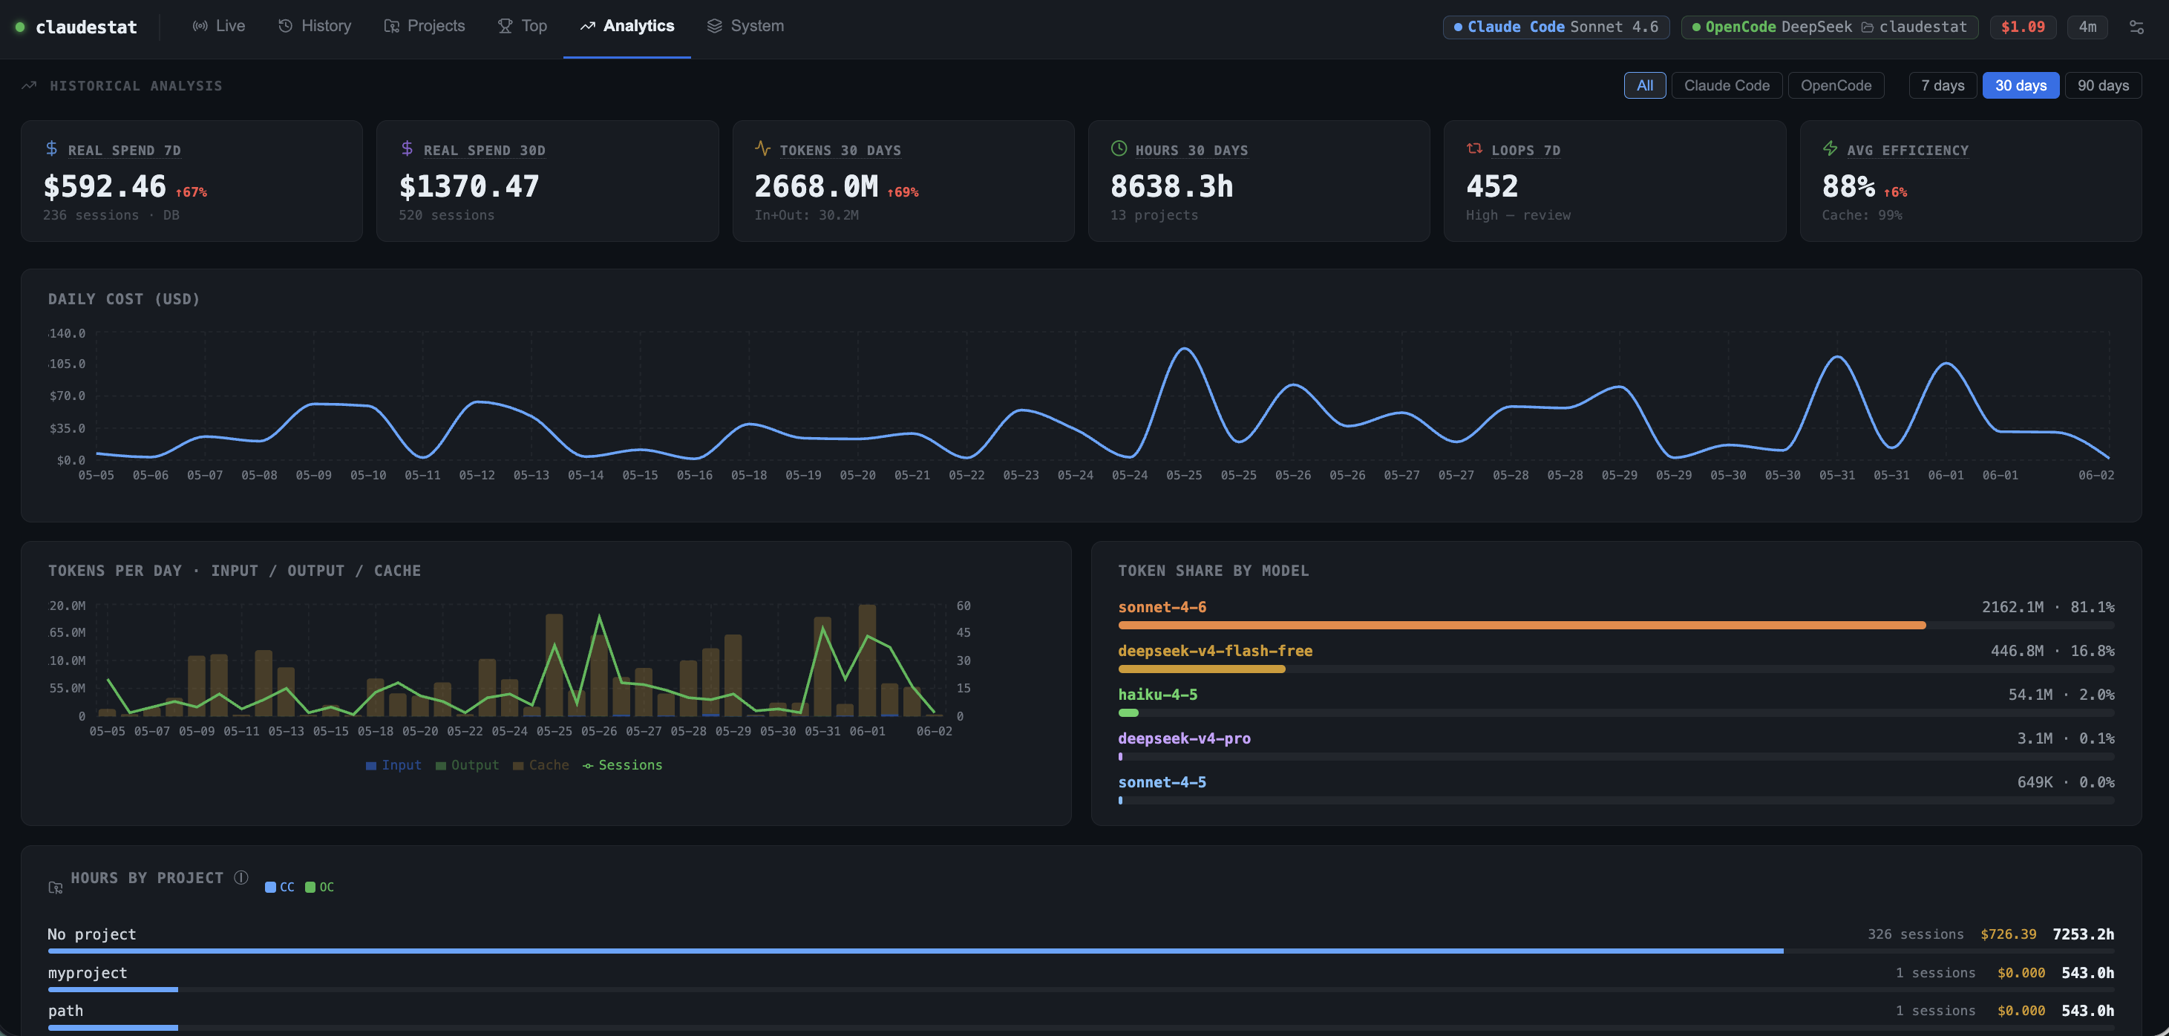The height and width of the screenshot is (1036, 2169).
Task: Click the folder icon beside Hours By Project
Action: [x=56, y=887]
